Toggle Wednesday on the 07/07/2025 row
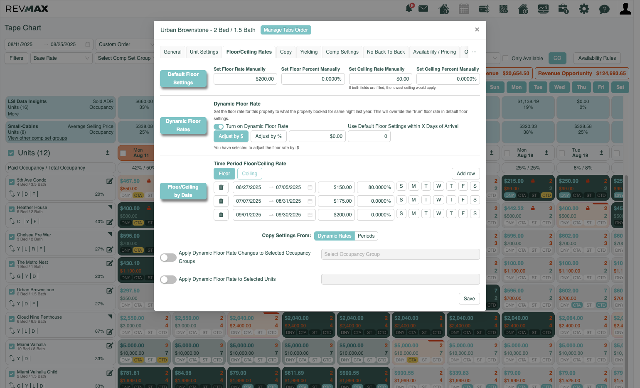This screenshot has height=388, width=640. (x=438, y=200)
